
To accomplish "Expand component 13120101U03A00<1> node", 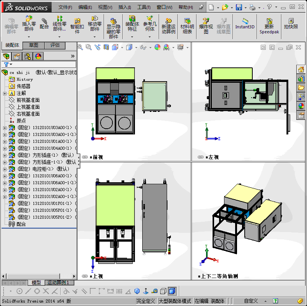I will tap(5, 128).
